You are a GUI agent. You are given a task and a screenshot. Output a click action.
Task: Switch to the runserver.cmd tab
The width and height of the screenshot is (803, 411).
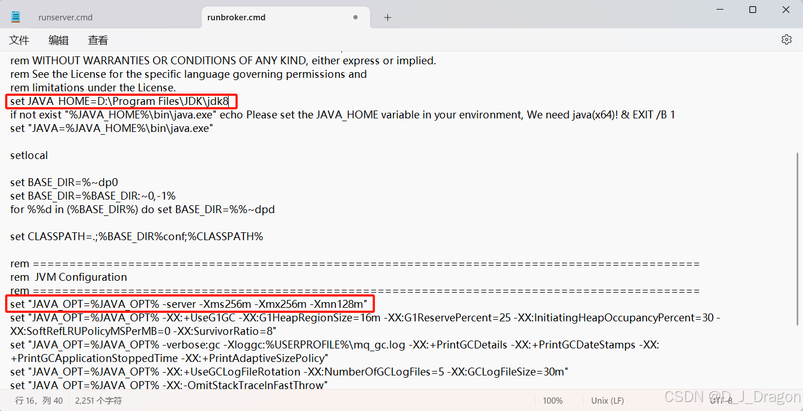click(65, 17)
